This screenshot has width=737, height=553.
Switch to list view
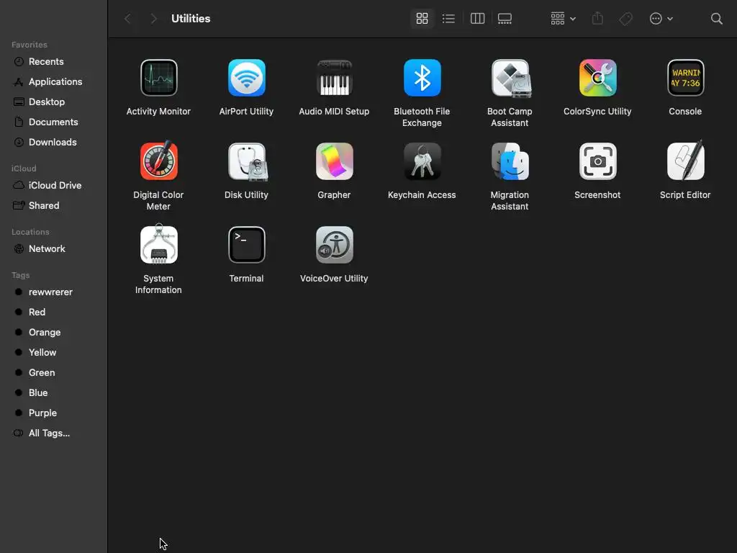click(448, 19)
